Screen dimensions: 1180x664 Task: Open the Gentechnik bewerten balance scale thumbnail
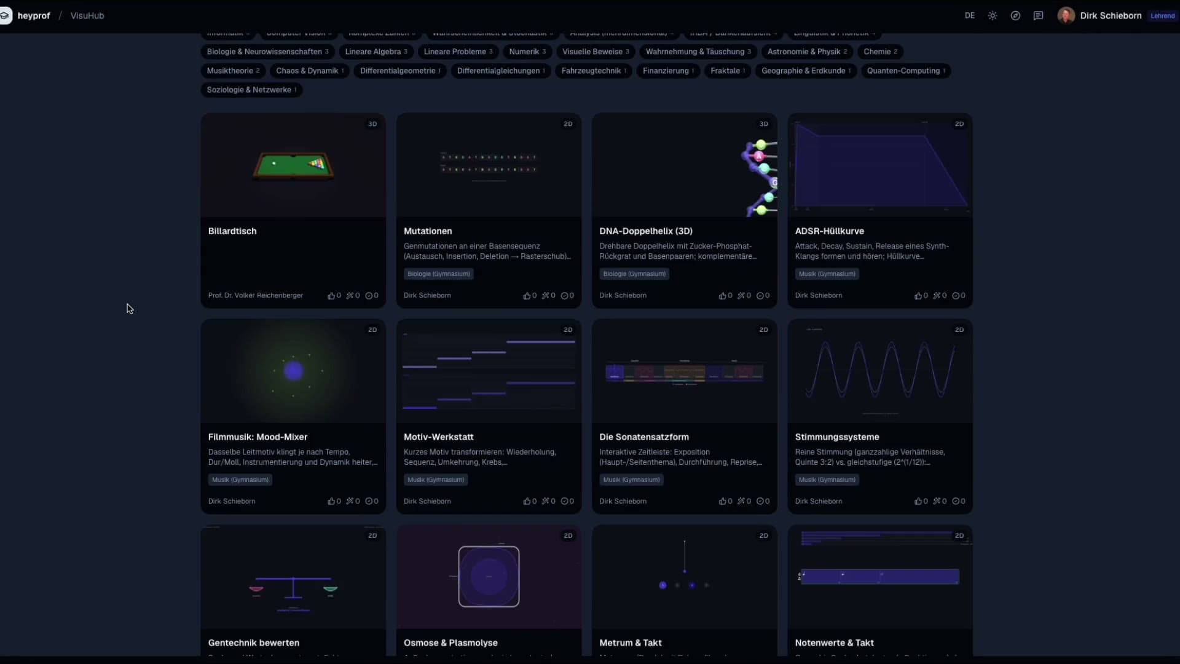(293, 577)
